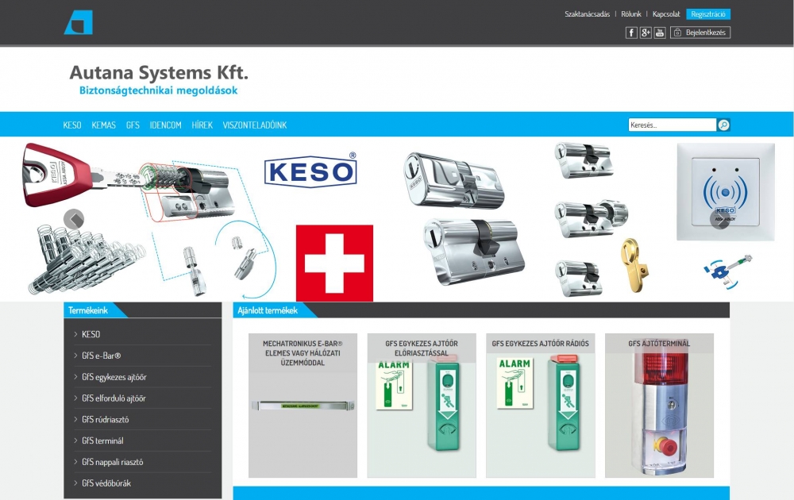
Task: Open GFS ajtóterminál product card
Action: 659,406
